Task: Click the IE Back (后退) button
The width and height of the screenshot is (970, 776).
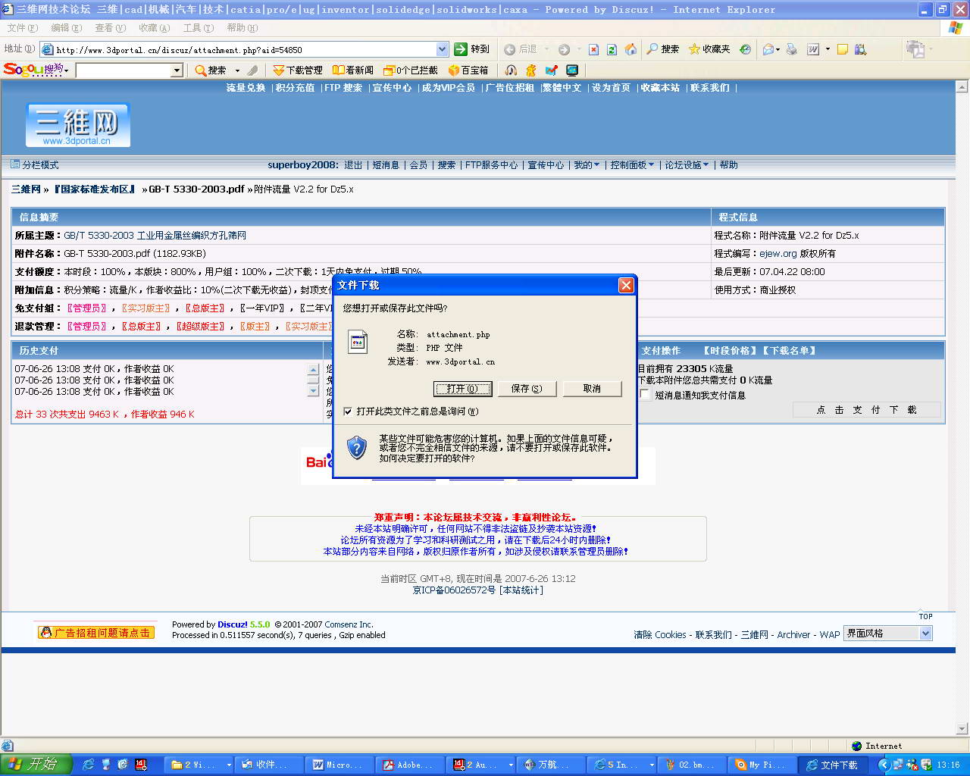Action: click(x=521, y=49)
